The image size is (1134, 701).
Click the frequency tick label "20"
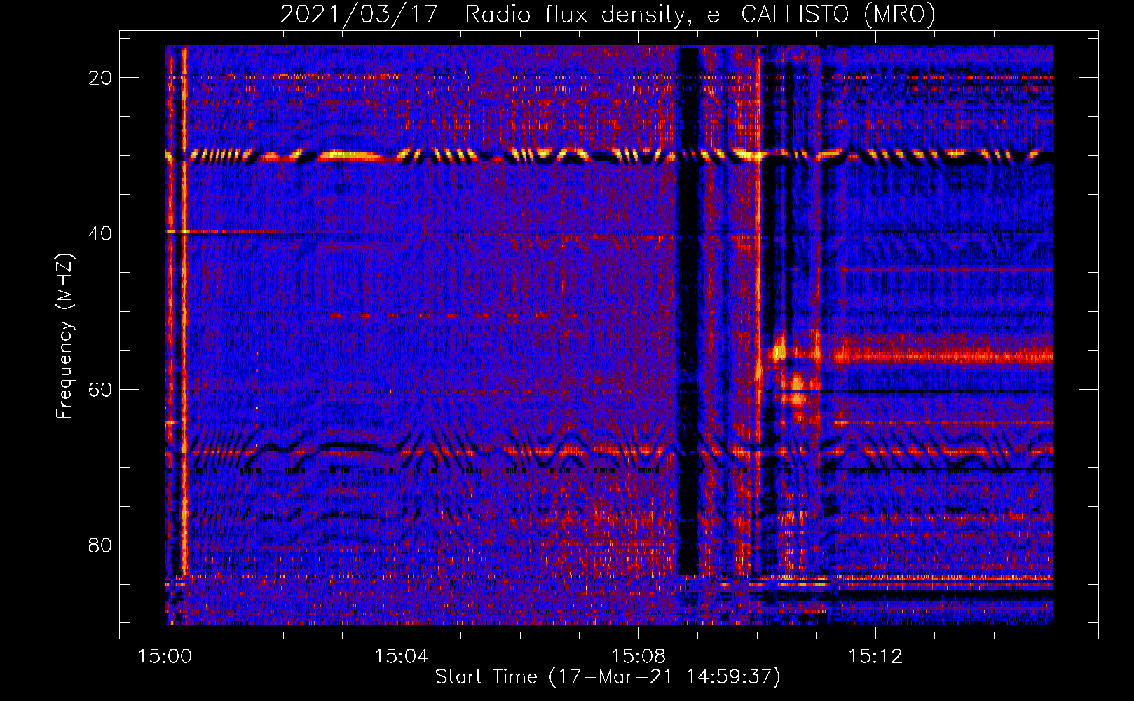tap(100, 78)
